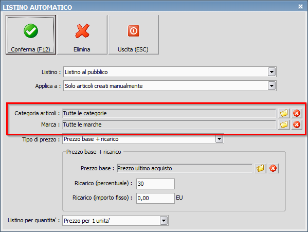Open folder browser for Categoria articoli
This screenshot has width=308, height=232.
pyautogui.click(x=284, y=113)
